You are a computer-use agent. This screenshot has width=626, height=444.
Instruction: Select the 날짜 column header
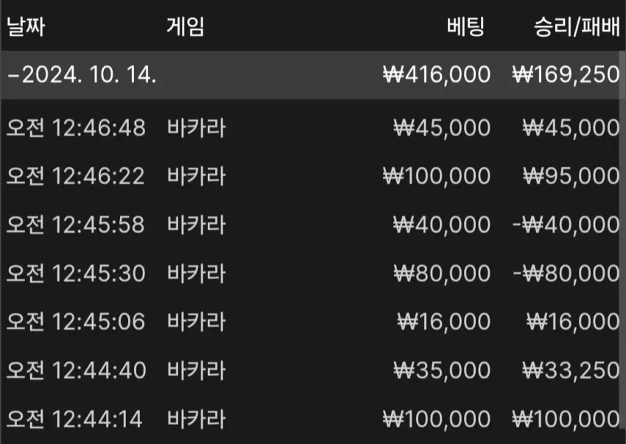pos(26,27)
